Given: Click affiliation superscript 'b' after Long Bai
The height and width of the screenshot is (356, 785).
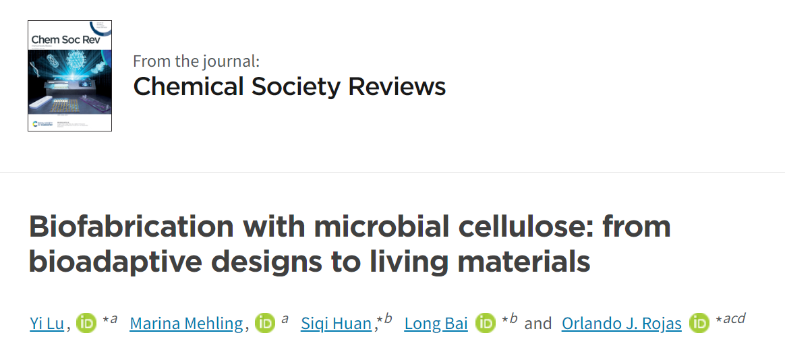Looking at the screenshot, I should pyautogui.click(x=513, y=318).
